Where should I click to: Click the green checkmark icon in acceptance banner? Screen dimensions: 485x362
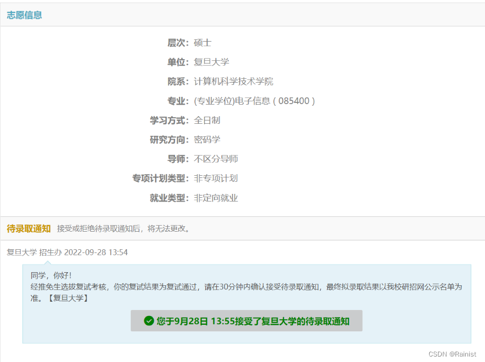tap(149, 321)
